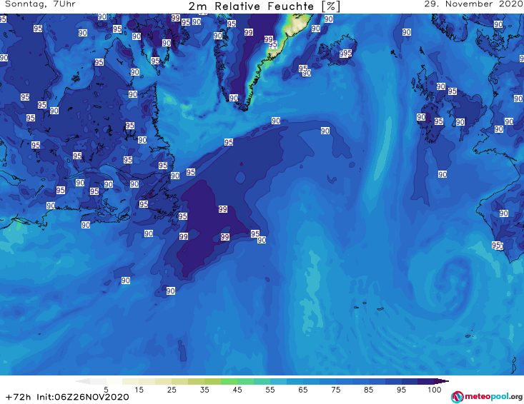Click the '65' tick label on the color scale

tap(303, 389)
